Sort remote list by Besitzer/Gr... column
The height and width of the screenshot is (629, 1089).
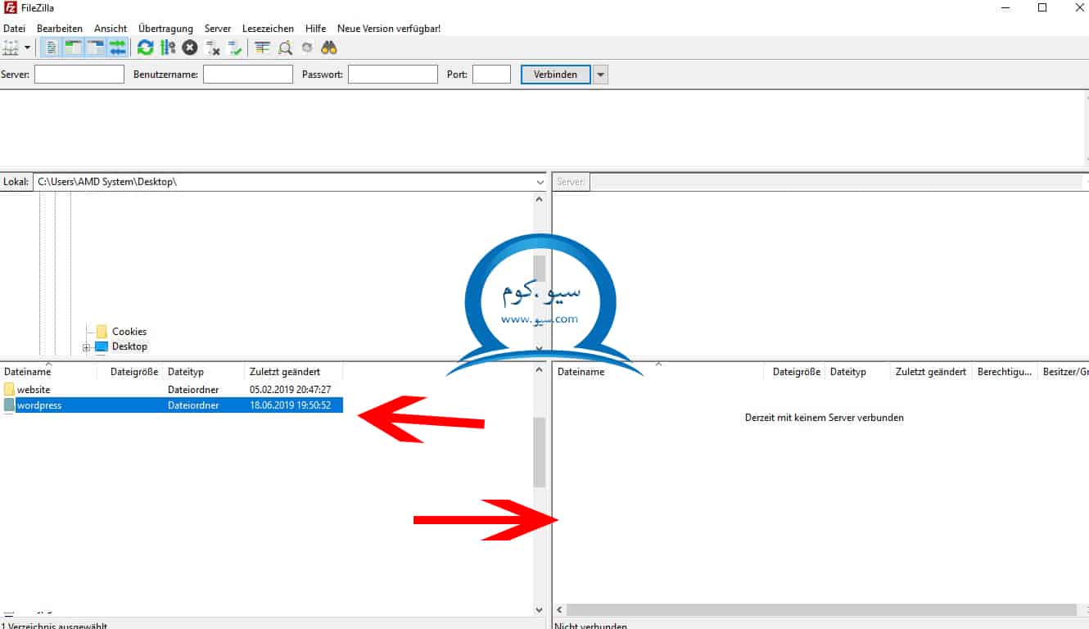coord(1064,372)
